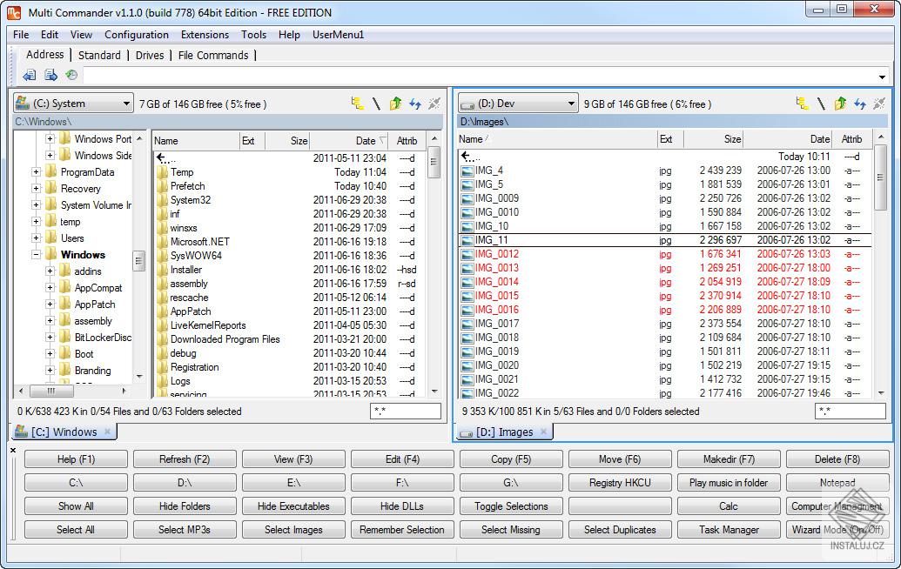901x569 pixels.
Task: Open the (C:) System drive dropdown
Action: pyautogui.click(x=73, y=104)
